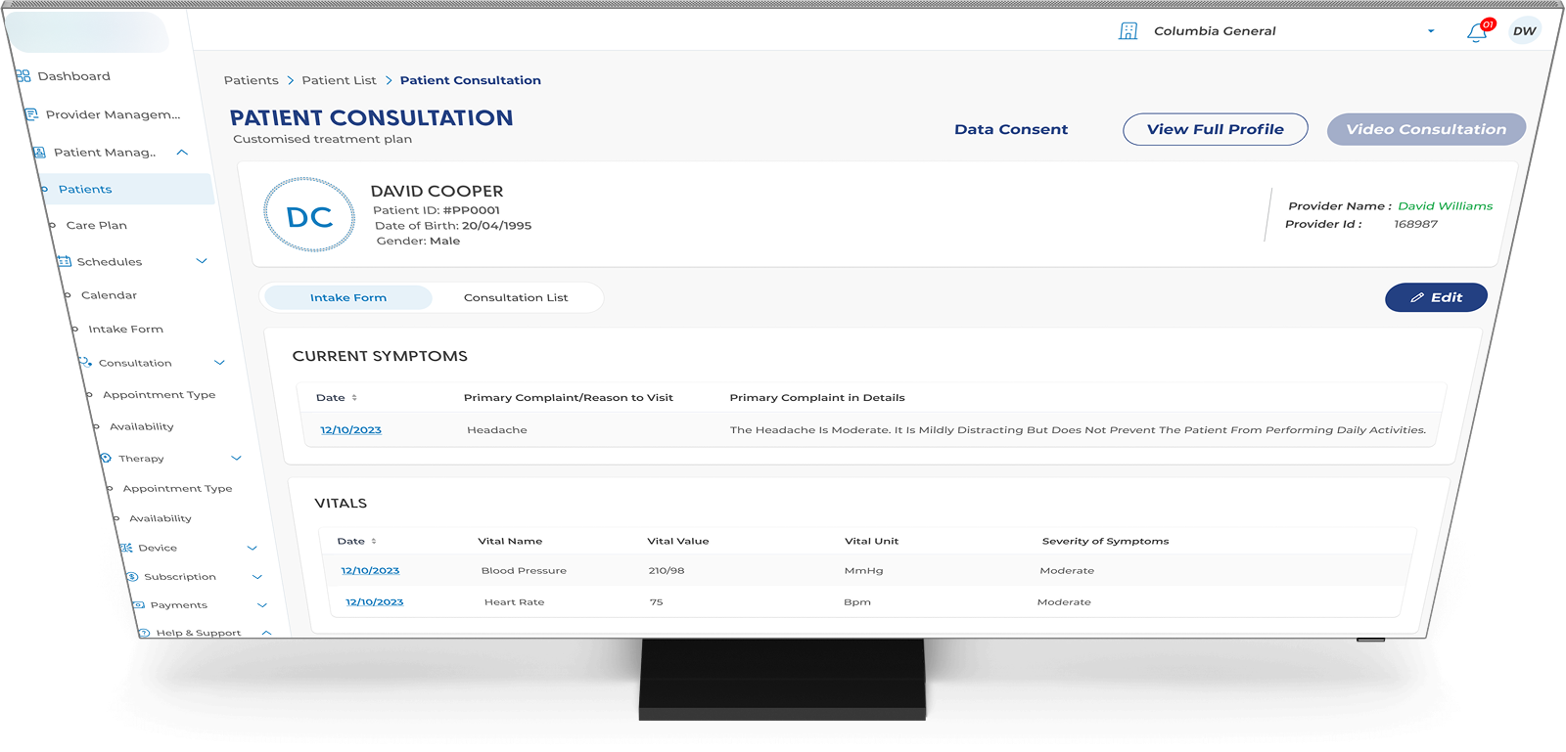The image size is (1566, 752).
Task: Expand the Schedules section chevron
Action: 202,261
